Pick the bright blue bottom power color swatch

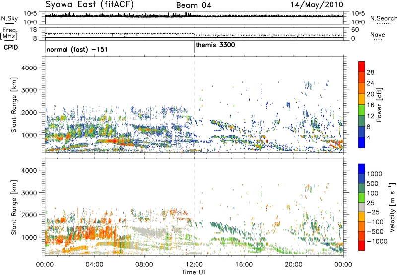(362, 142)
